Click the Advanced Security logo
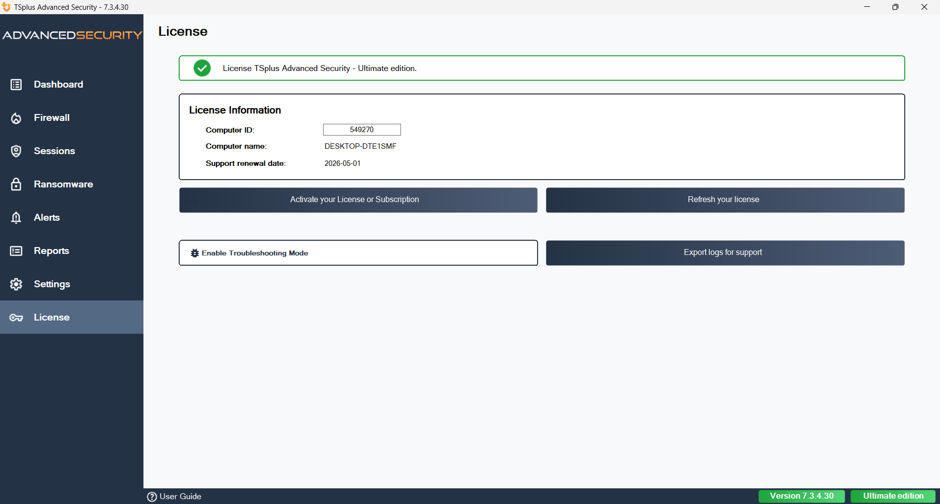The height and width of the screenshot is (504, 940). pyautogui.click(x=72, y=35)
